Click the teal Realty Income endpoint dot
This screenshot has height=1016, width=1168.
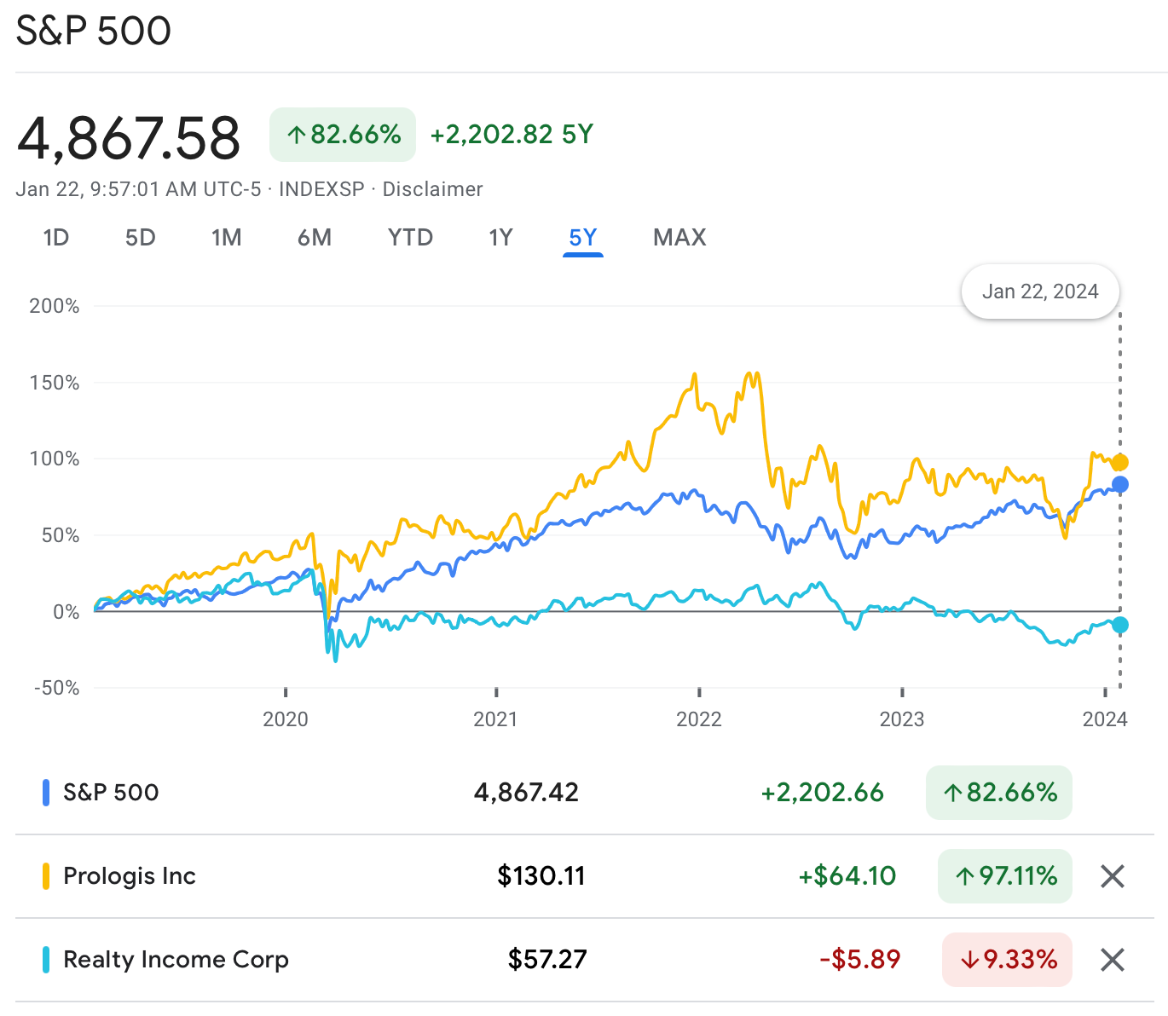pyautogui.click(x=1120, y=625)
